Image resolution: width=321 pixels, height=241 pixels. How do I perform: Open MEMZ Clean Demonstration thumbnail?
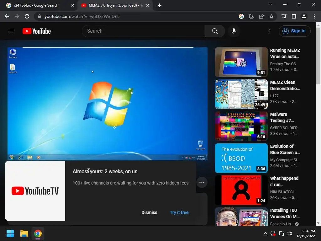click(x=241, y=94)
